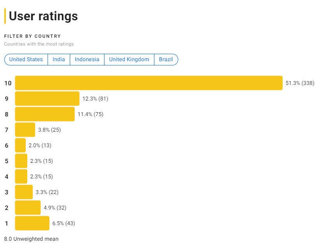Filter ratings by United Kingdom
This screenshot has height=245, width=324.
point(129,59)
